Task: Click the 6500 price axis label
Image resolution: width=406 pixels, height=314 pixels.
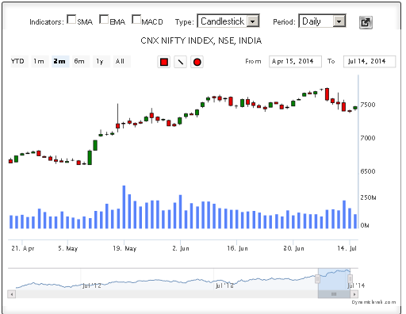Action: (x=368, y=171)
